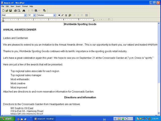Click the 'Ladies and Gentlemen:' line
Screen dimensions: 161x121
[16, 38]
